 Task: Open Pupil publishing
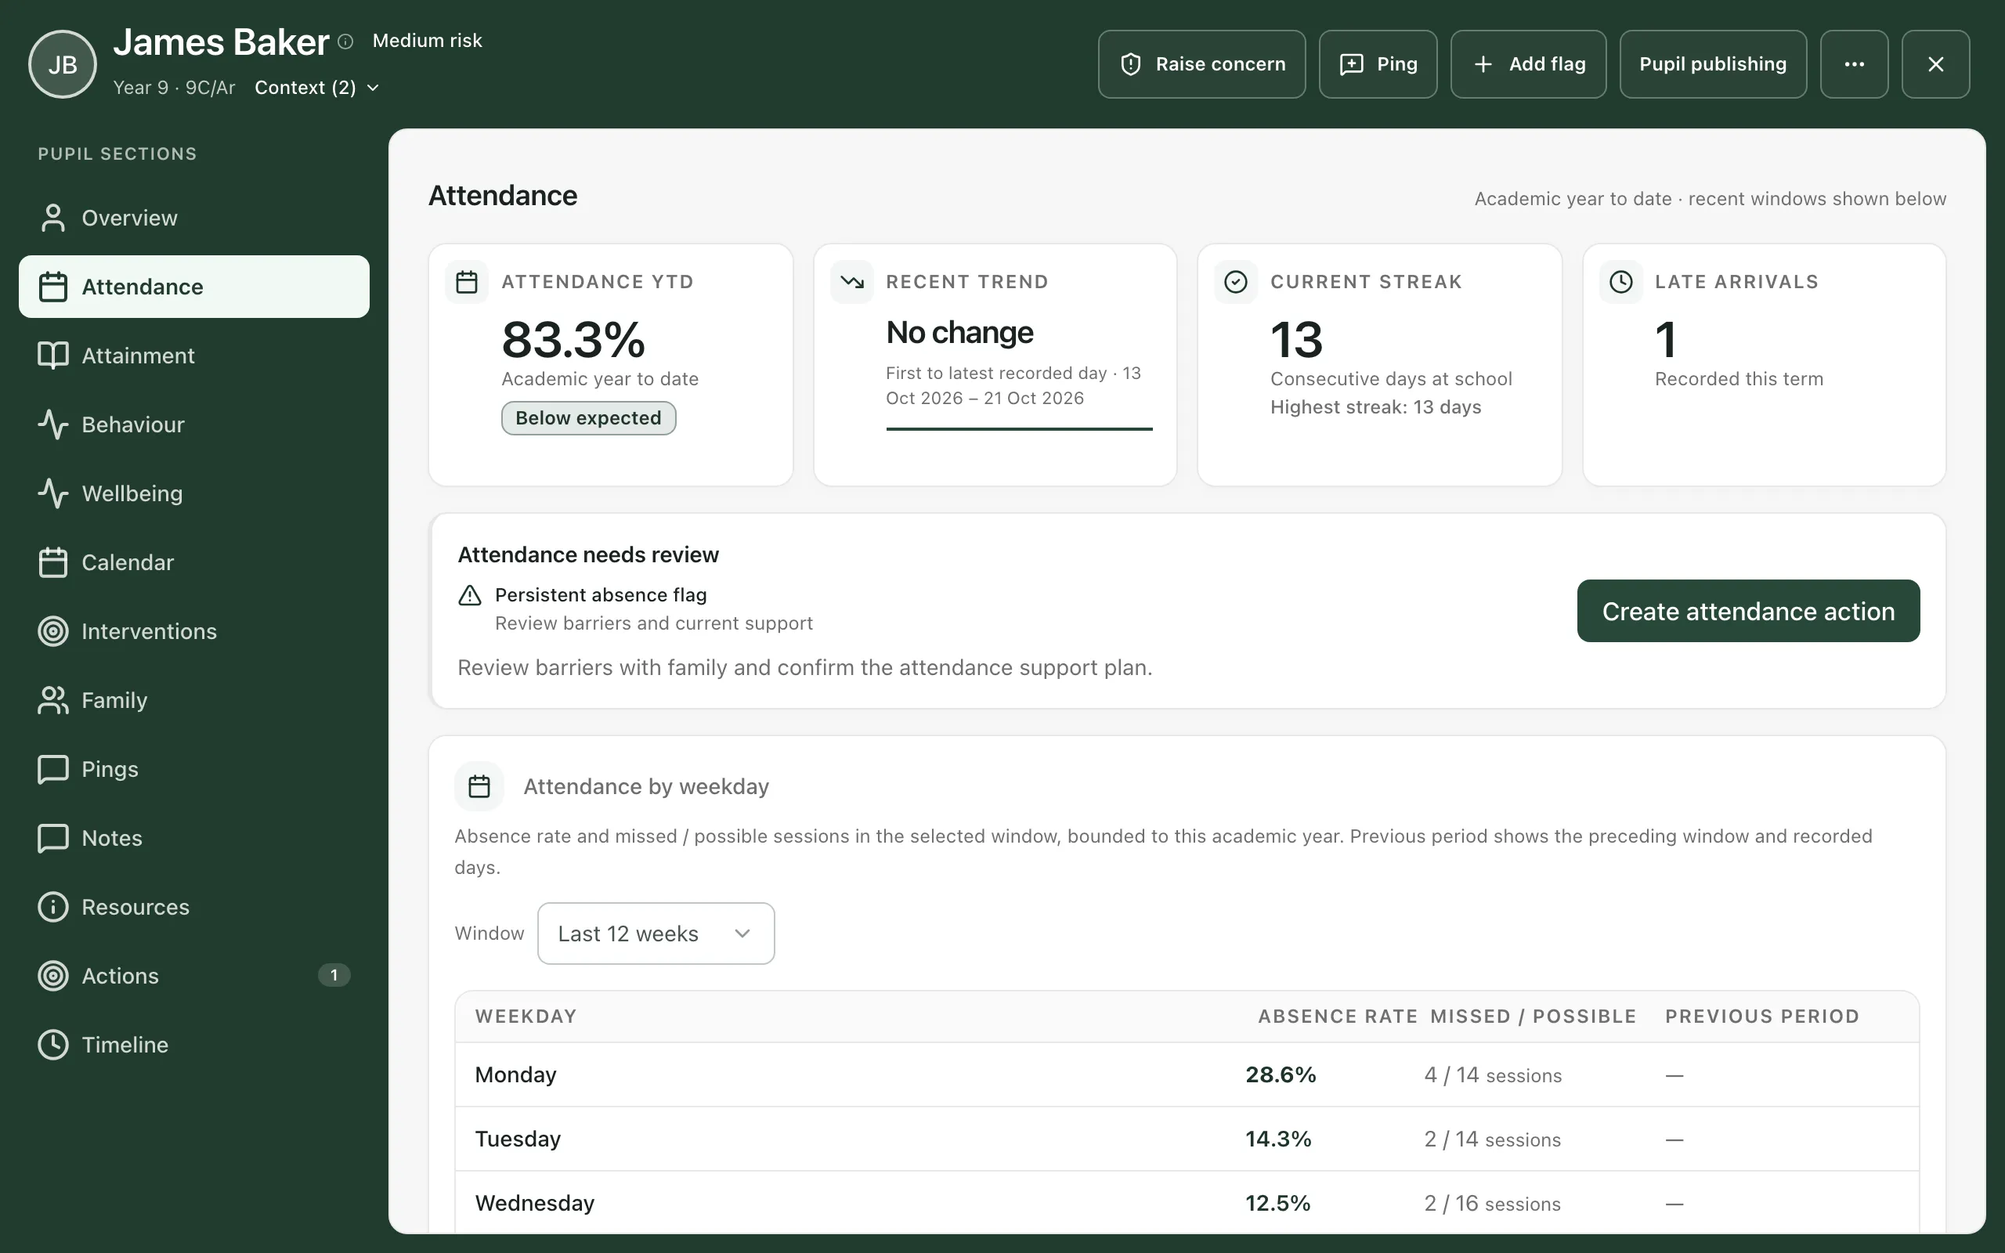(x=1713, y=63)
